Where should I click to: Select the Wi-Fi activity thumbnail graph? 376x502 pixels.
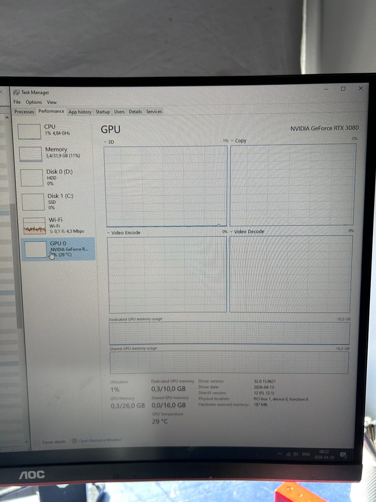[x=34, y=226]
